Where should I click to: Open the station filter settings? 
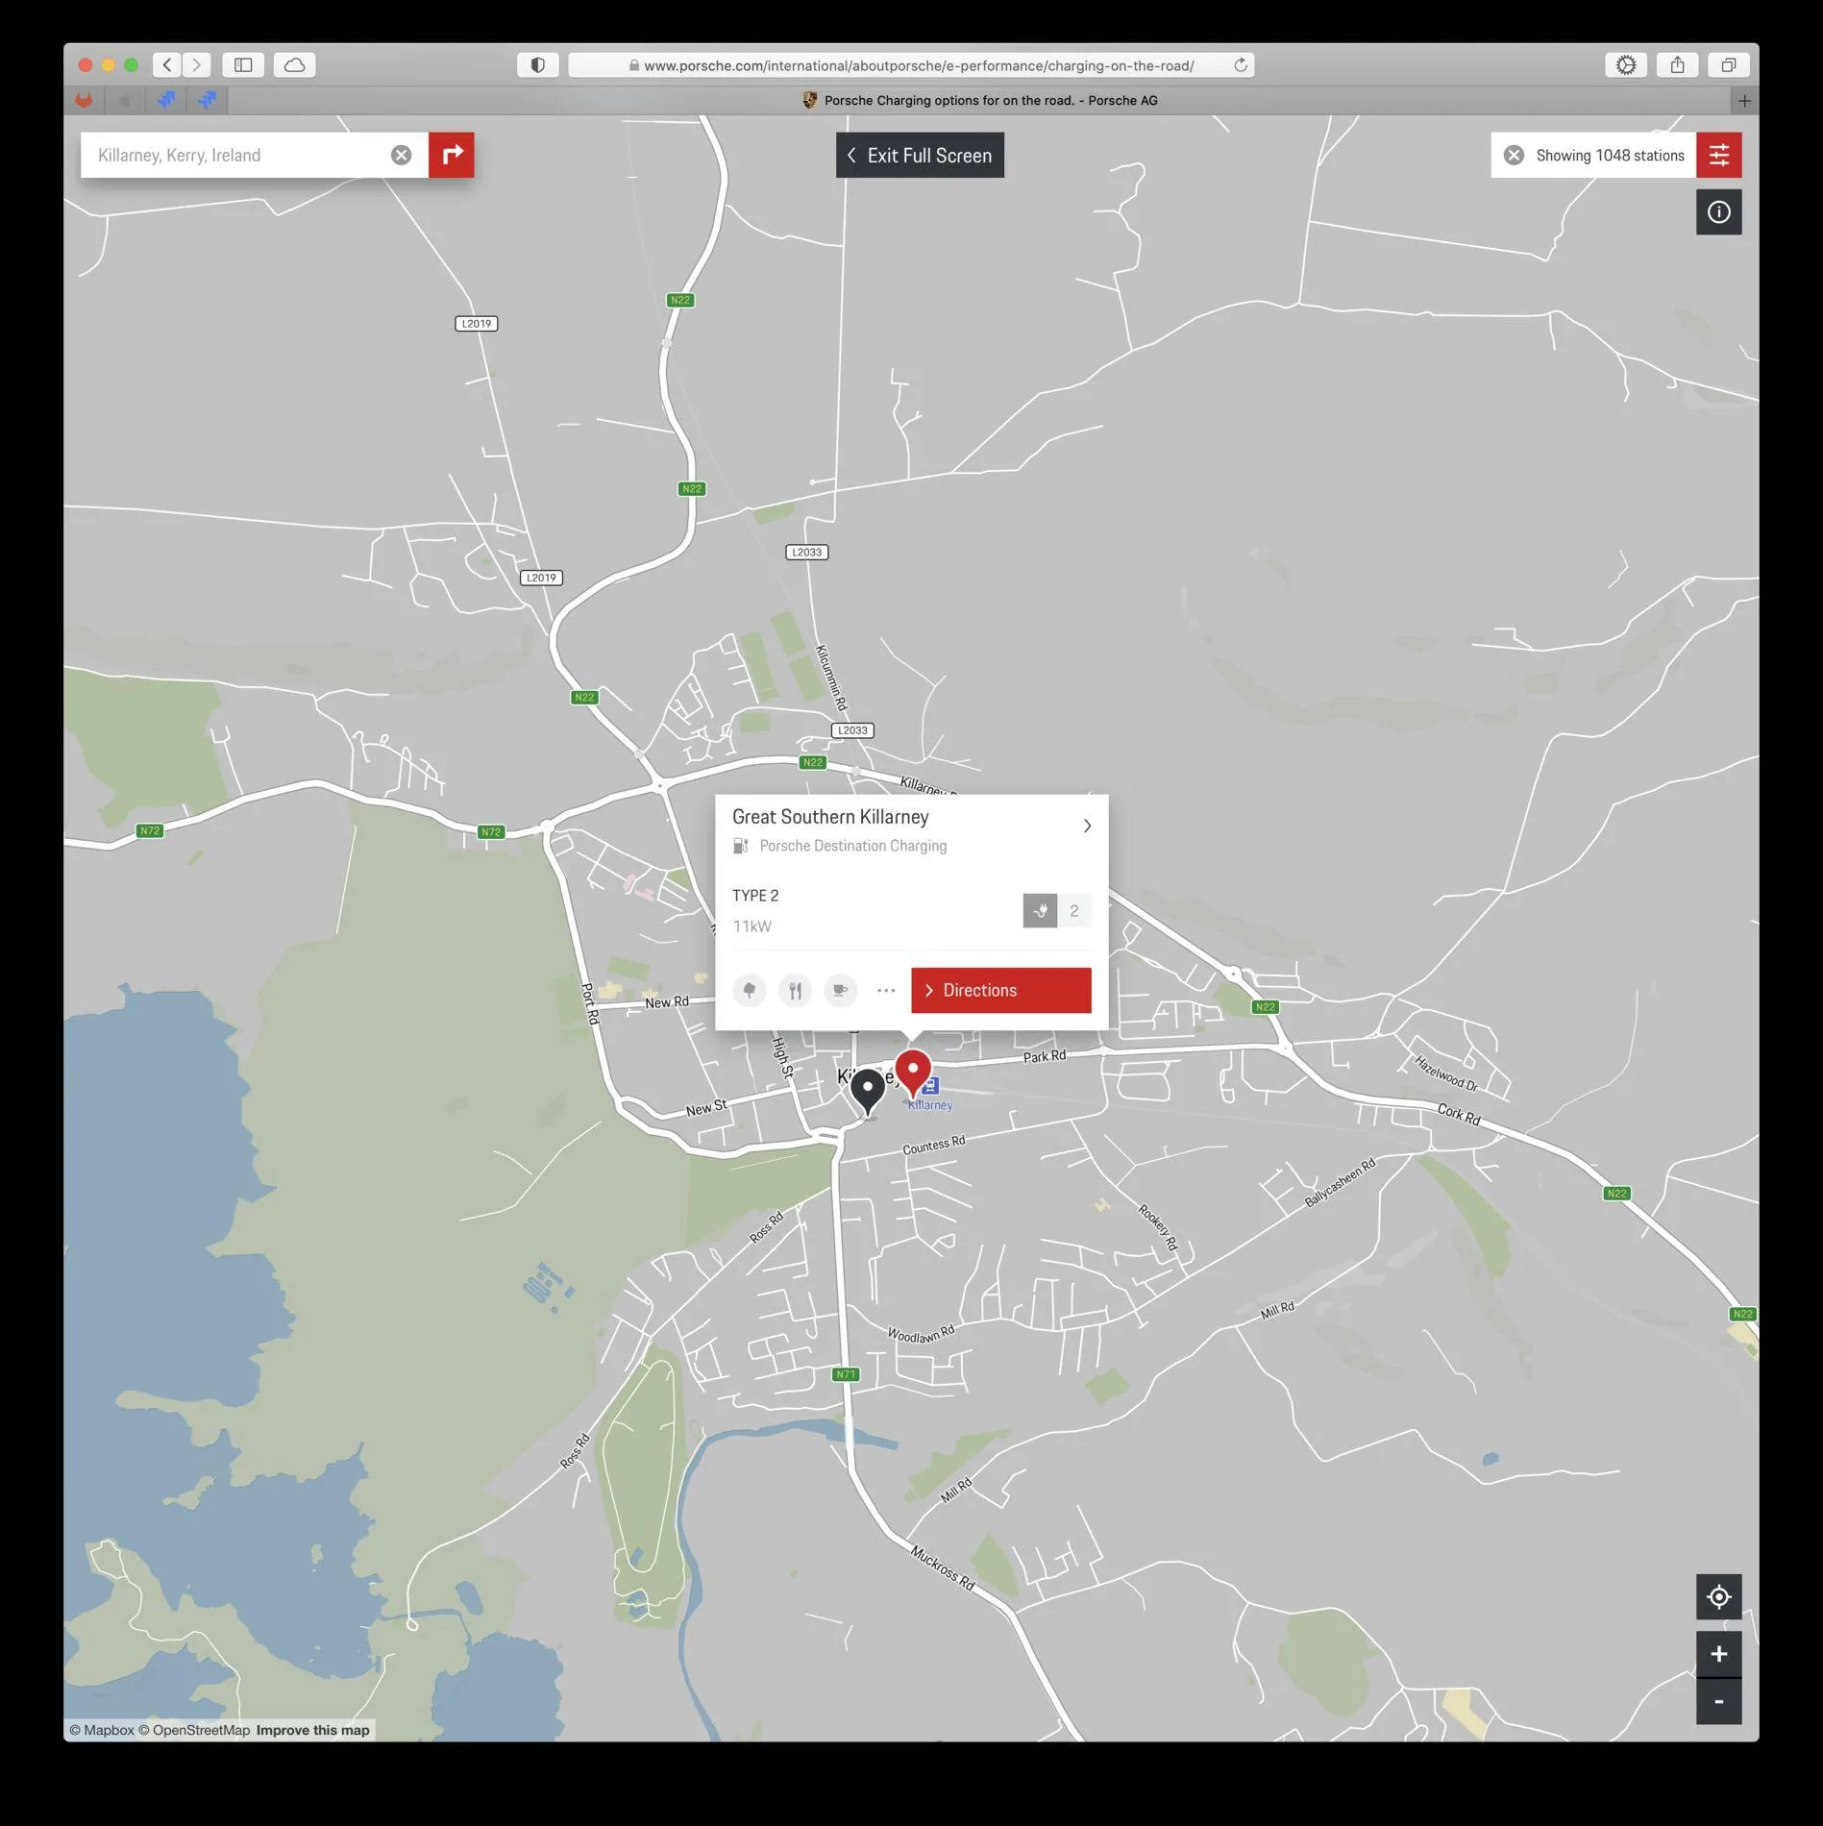(x=1718, y=155)
